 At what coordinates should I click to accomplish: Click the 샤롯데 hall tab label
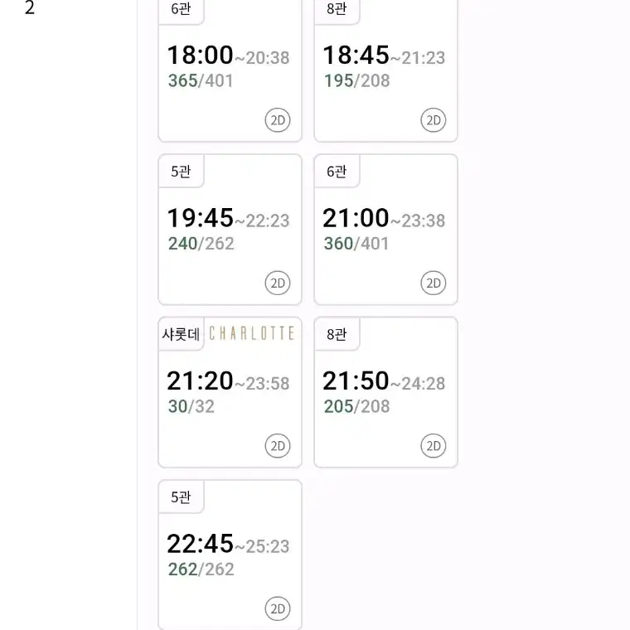[181, 334]
